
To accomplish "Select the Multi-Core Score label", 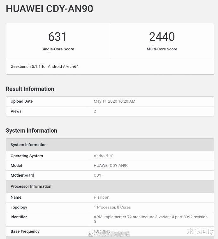I will click(162, 49).
